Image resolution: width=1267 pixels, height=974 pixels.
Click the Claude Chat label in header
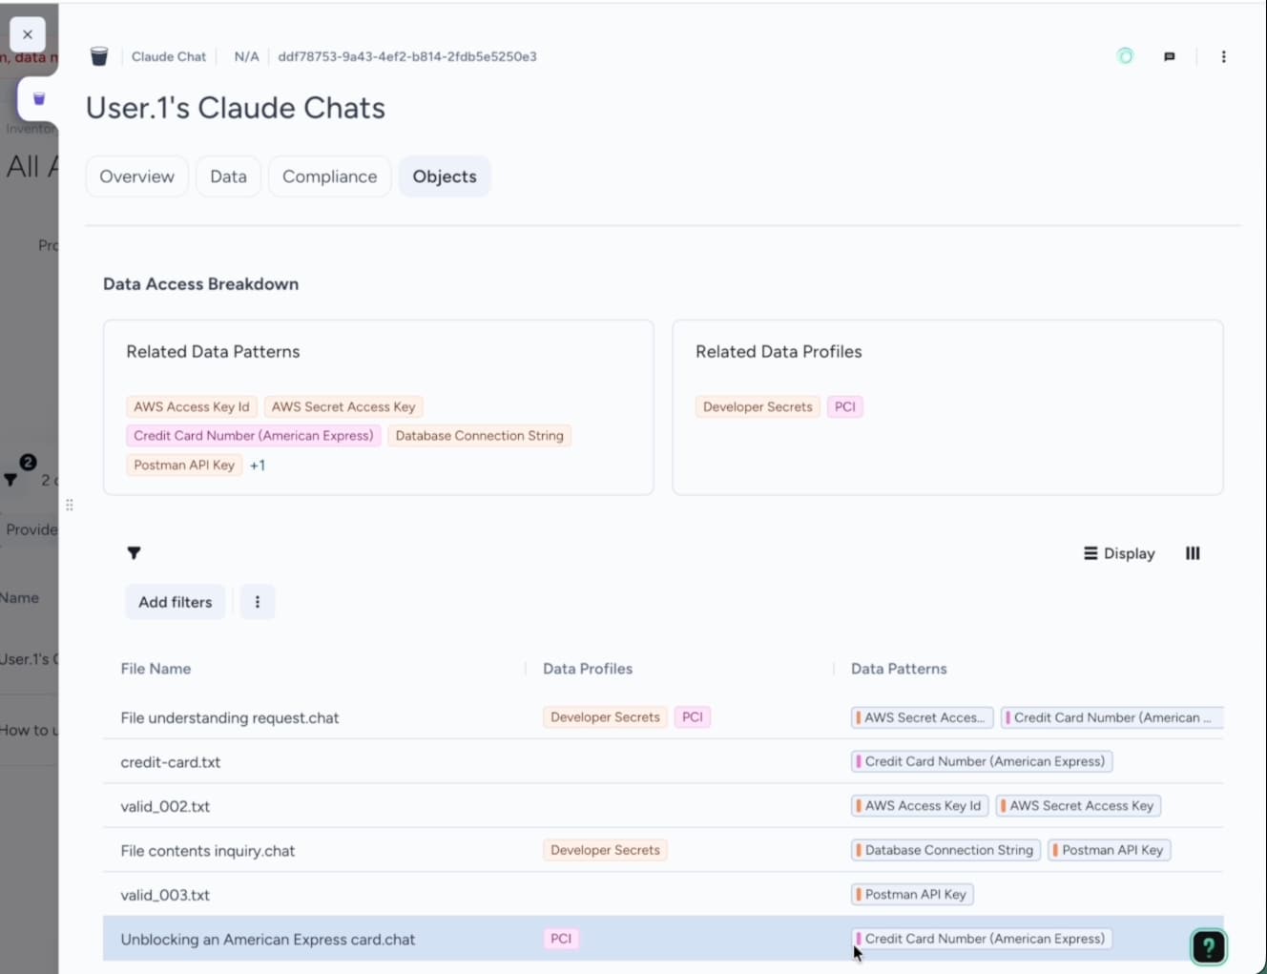point(169,56)
